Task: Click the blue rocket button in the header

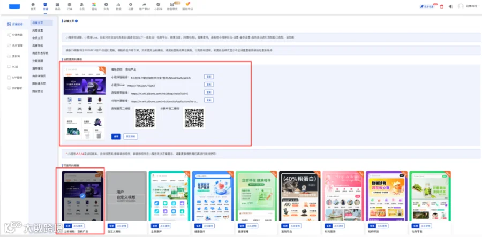Action: (x=427, y=6)
